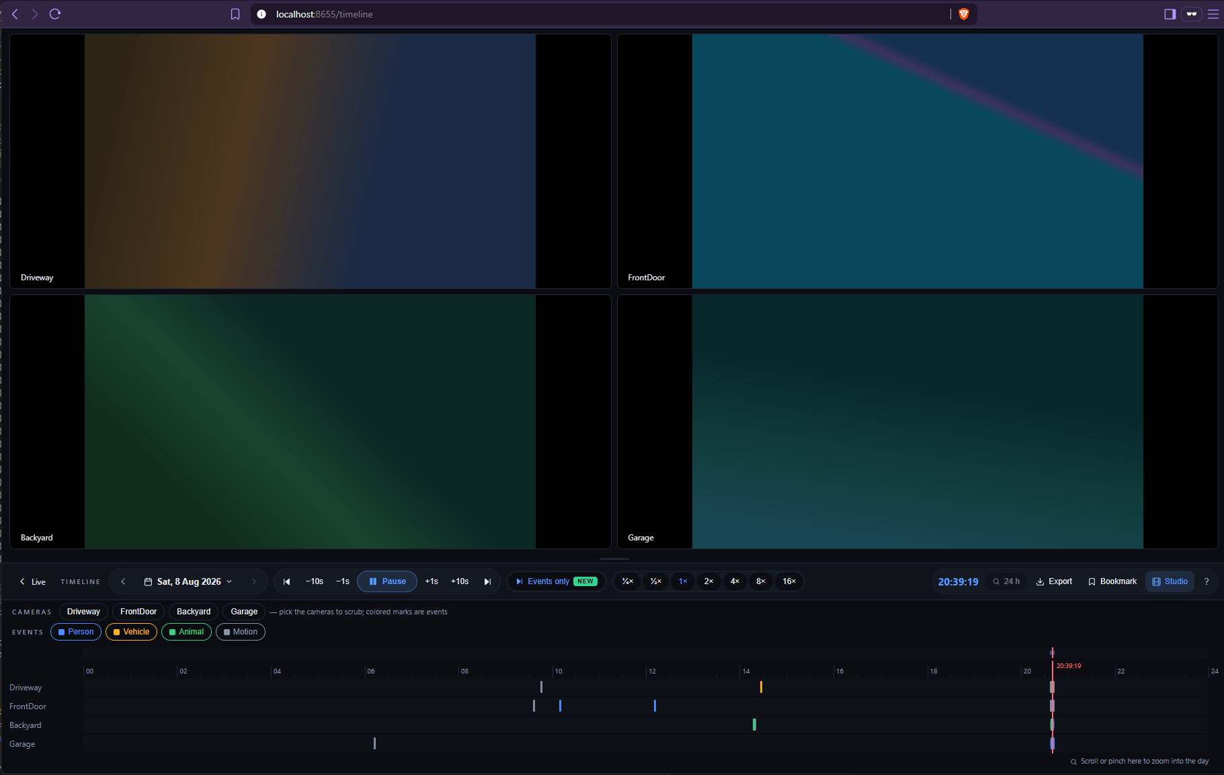Go back in browser history
The width and height of the screenshot is (1224, 775).
pos(15,14)
